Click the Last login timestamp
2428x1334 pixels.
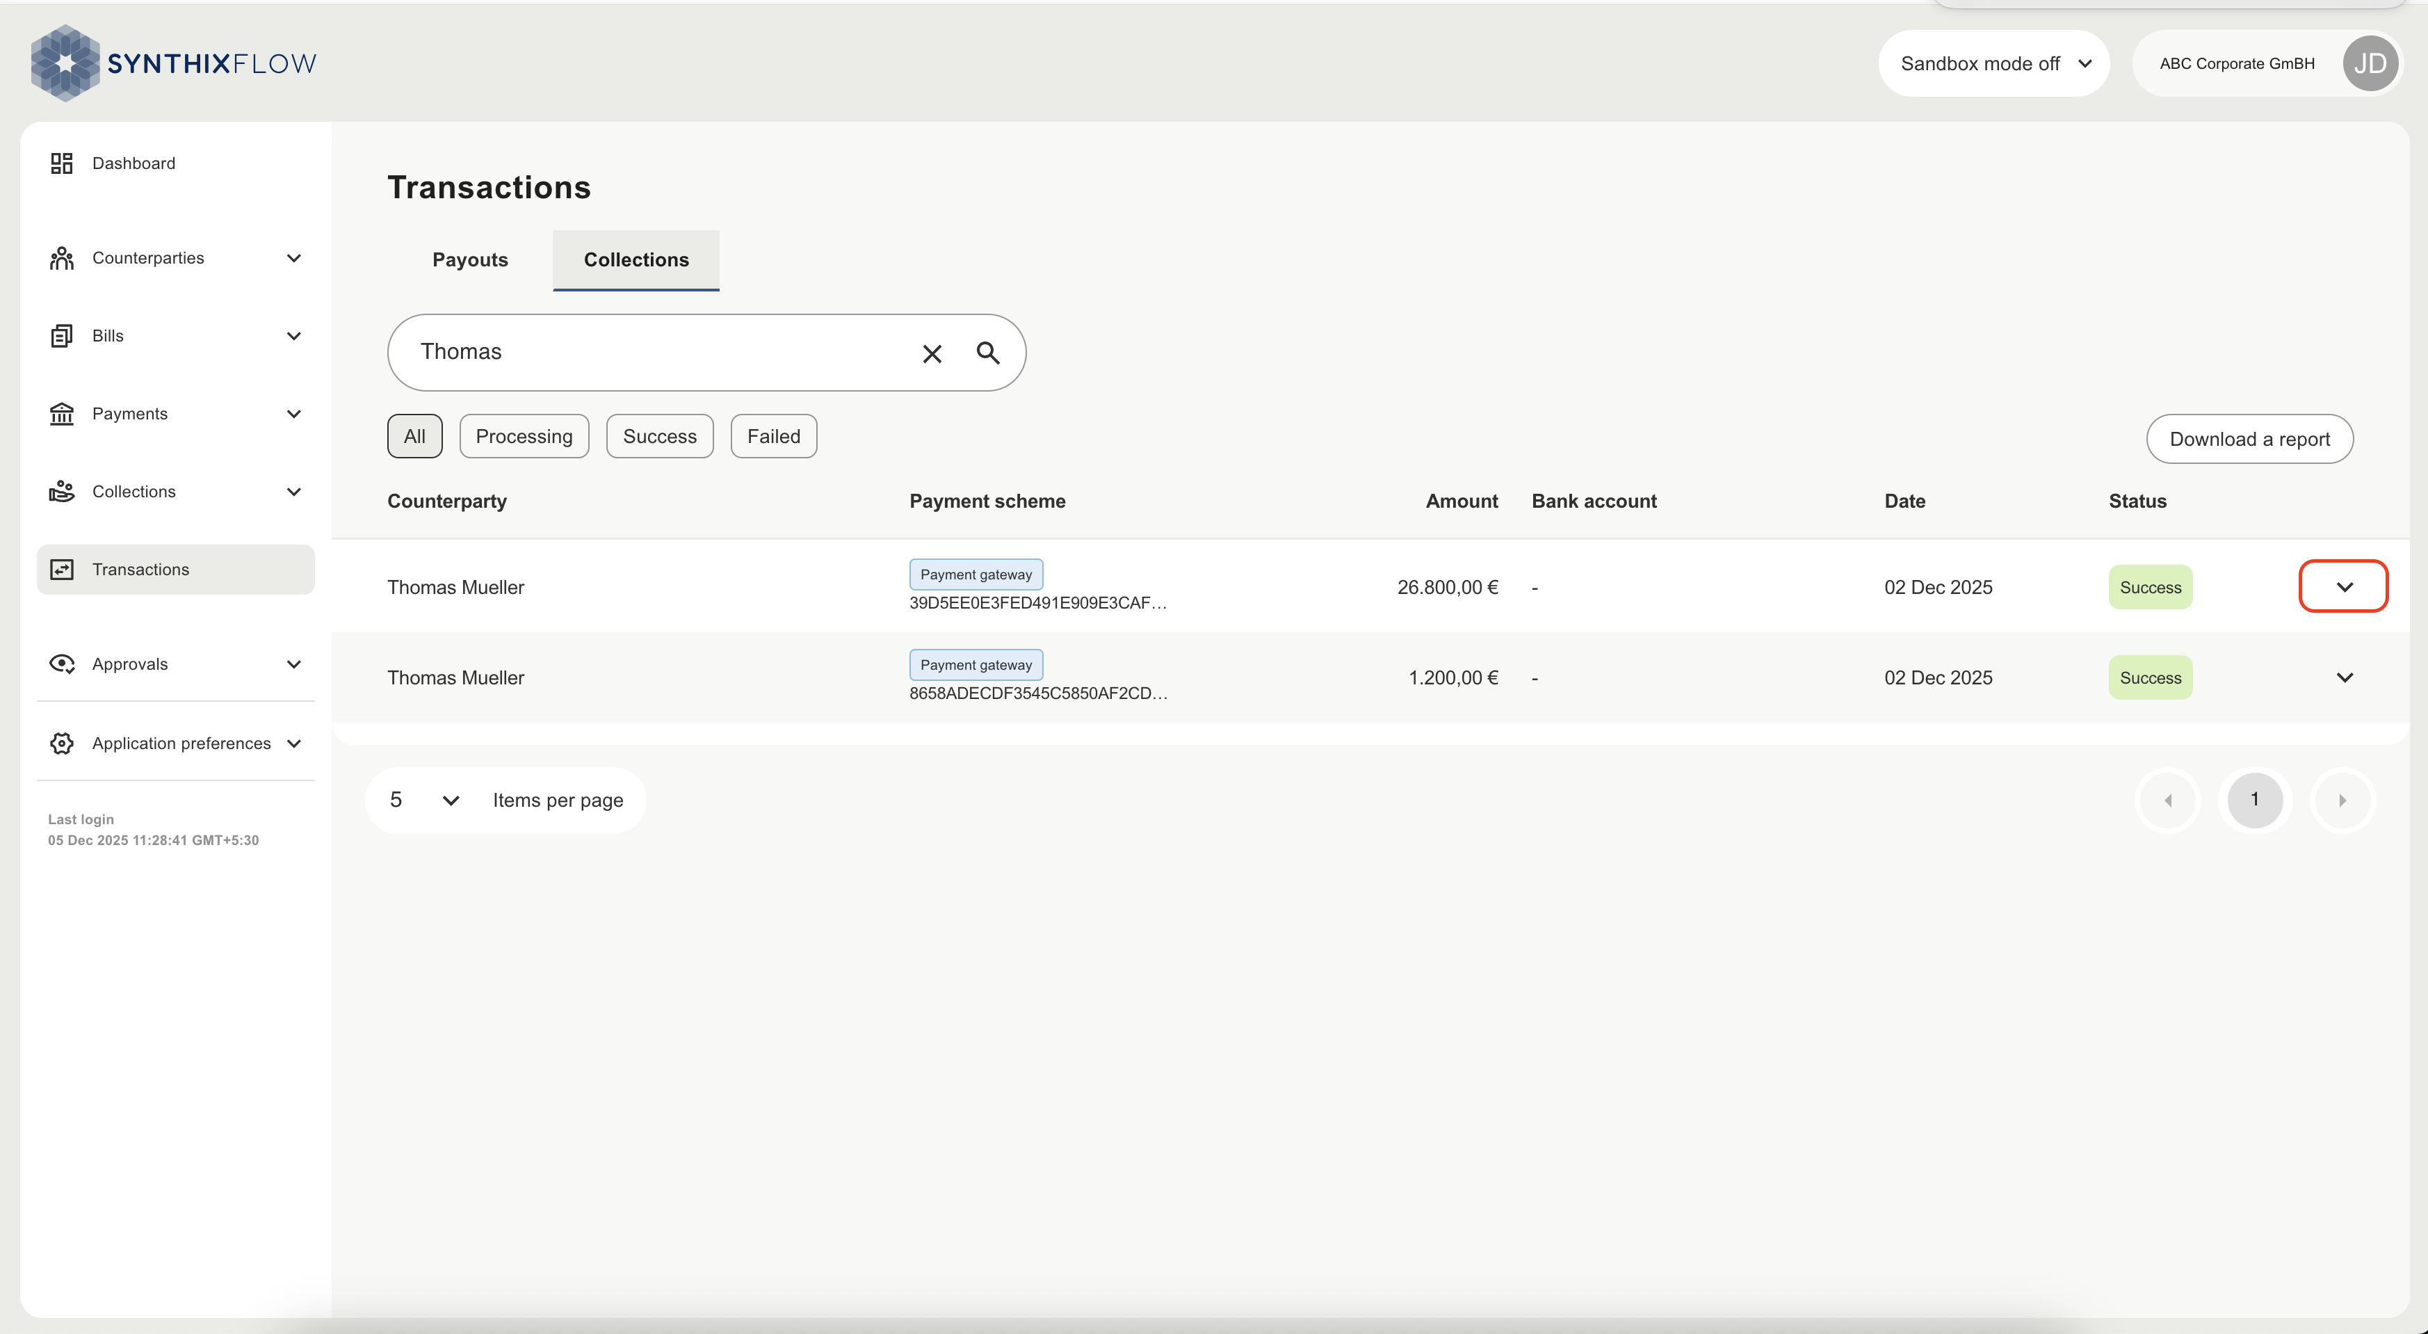(x=153, y=840)
